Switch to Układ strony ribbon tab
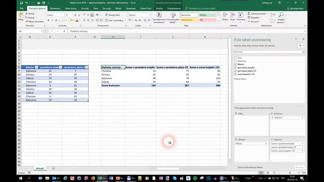The height and width of the screenshot is (182, 324). 71,9
